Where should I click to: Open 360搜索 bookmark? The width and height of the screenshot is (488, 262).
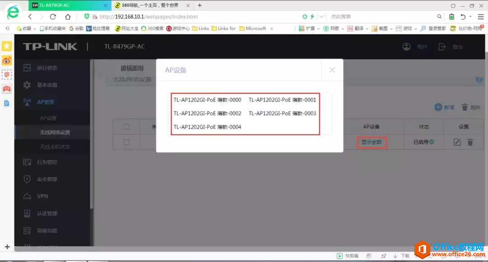click(153, 28)
